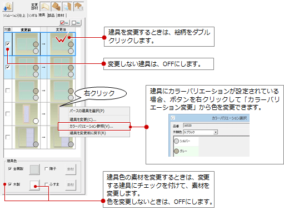Click the uncheck-all button with empty box
The height and width of the screenshot is (210, 284).
[x=76, y=23]
